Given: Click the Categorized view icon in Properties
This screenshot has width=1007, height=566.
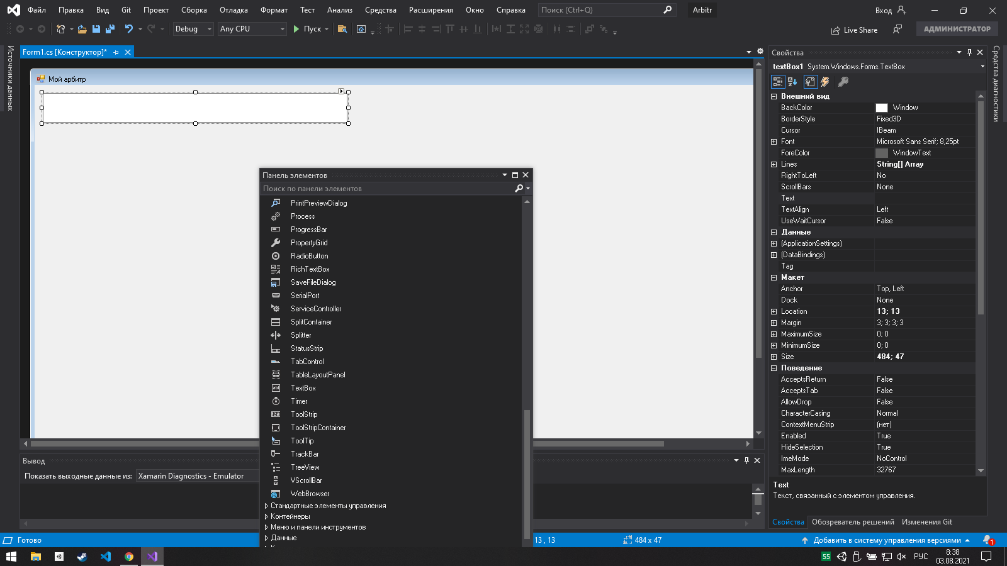Looking at the screenshot, I should 778,82.
